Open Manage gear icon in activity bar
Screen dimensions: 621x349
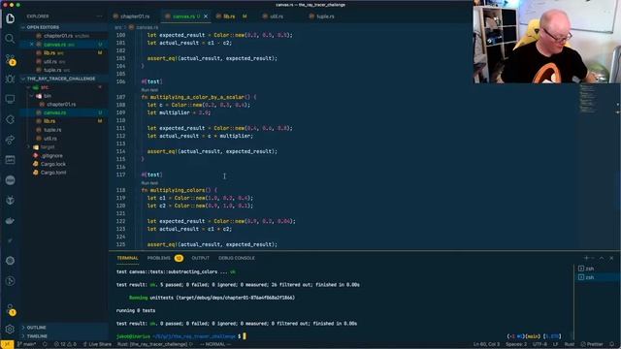(10, 329)
